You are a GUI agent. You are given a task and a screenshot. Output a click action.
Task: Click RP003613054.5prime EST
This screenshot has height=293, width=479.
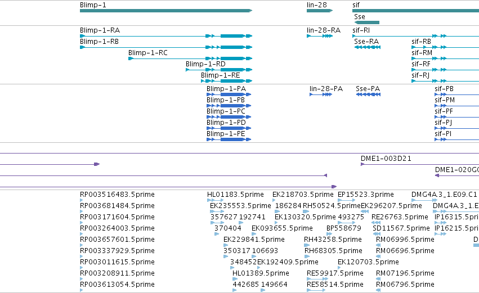coord(82,290)
